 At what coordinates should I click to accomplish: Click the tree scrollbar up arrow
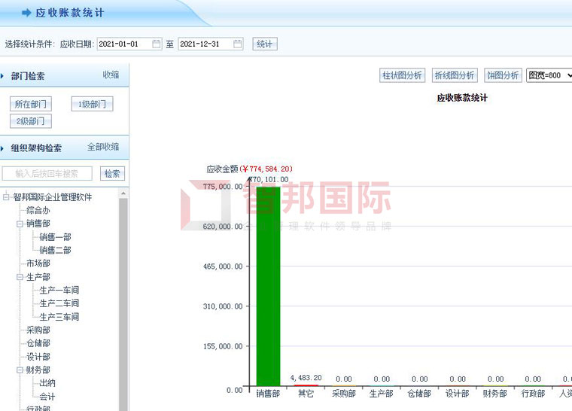(123, 193)
